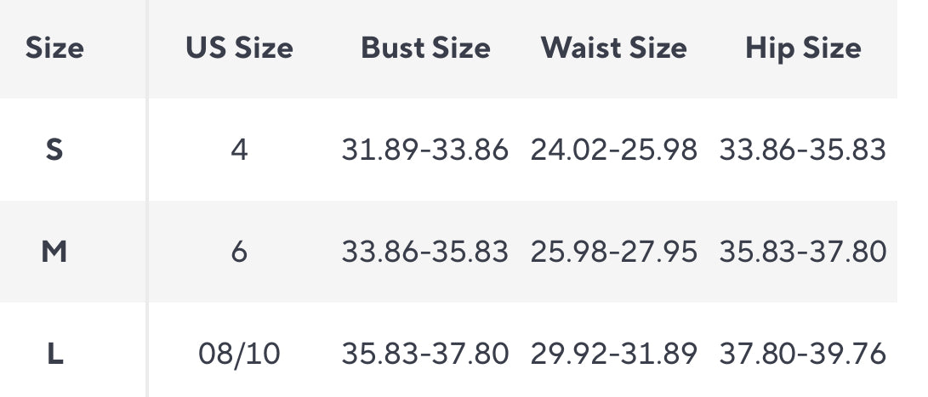Select the M size row label
This screenshot has height=397, width=928.
pyautogui.click(x=54, y=252)
